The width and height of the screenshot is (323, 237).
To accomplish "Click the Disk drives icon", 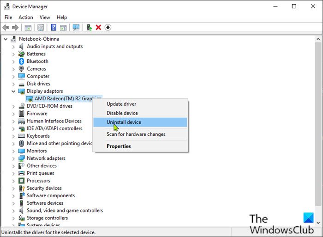I will pos(21,85).
